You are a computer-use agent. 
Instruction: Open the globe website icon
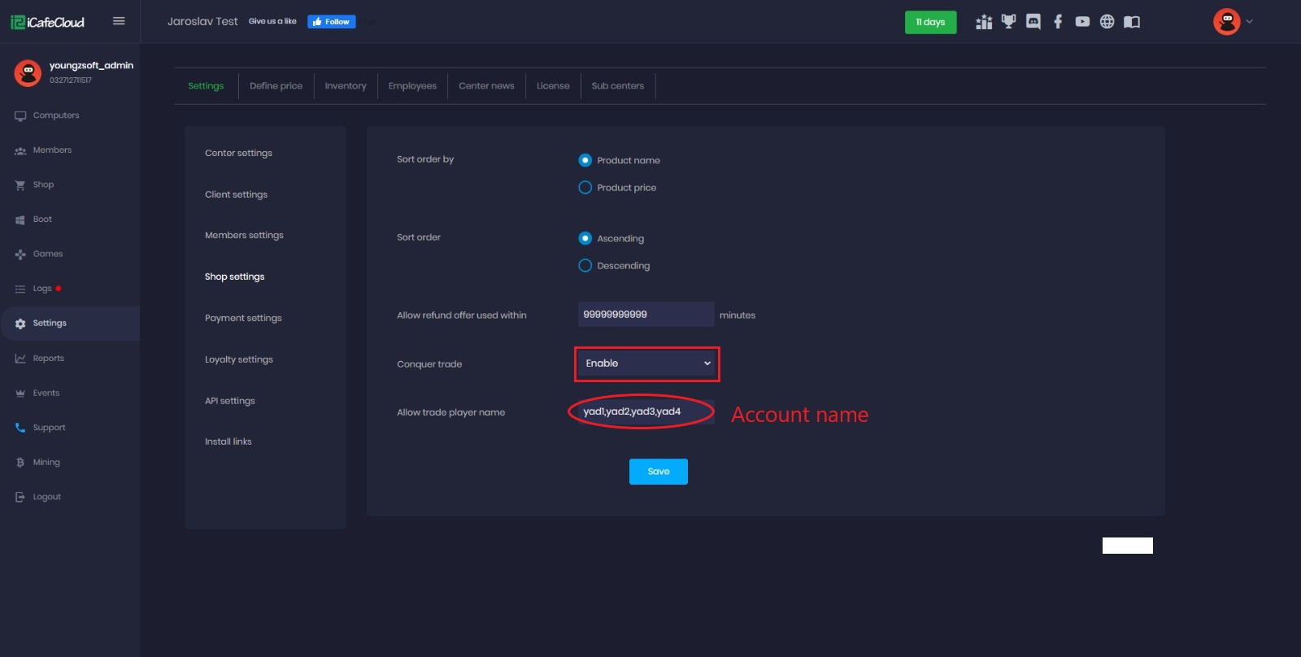click(1107, 22)
